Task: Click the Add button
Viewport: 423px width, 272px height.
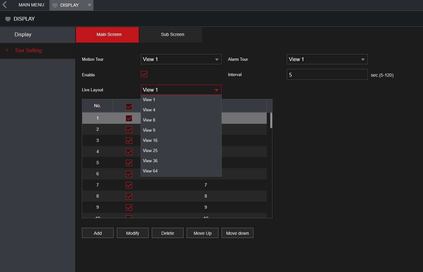Action: 98,233
